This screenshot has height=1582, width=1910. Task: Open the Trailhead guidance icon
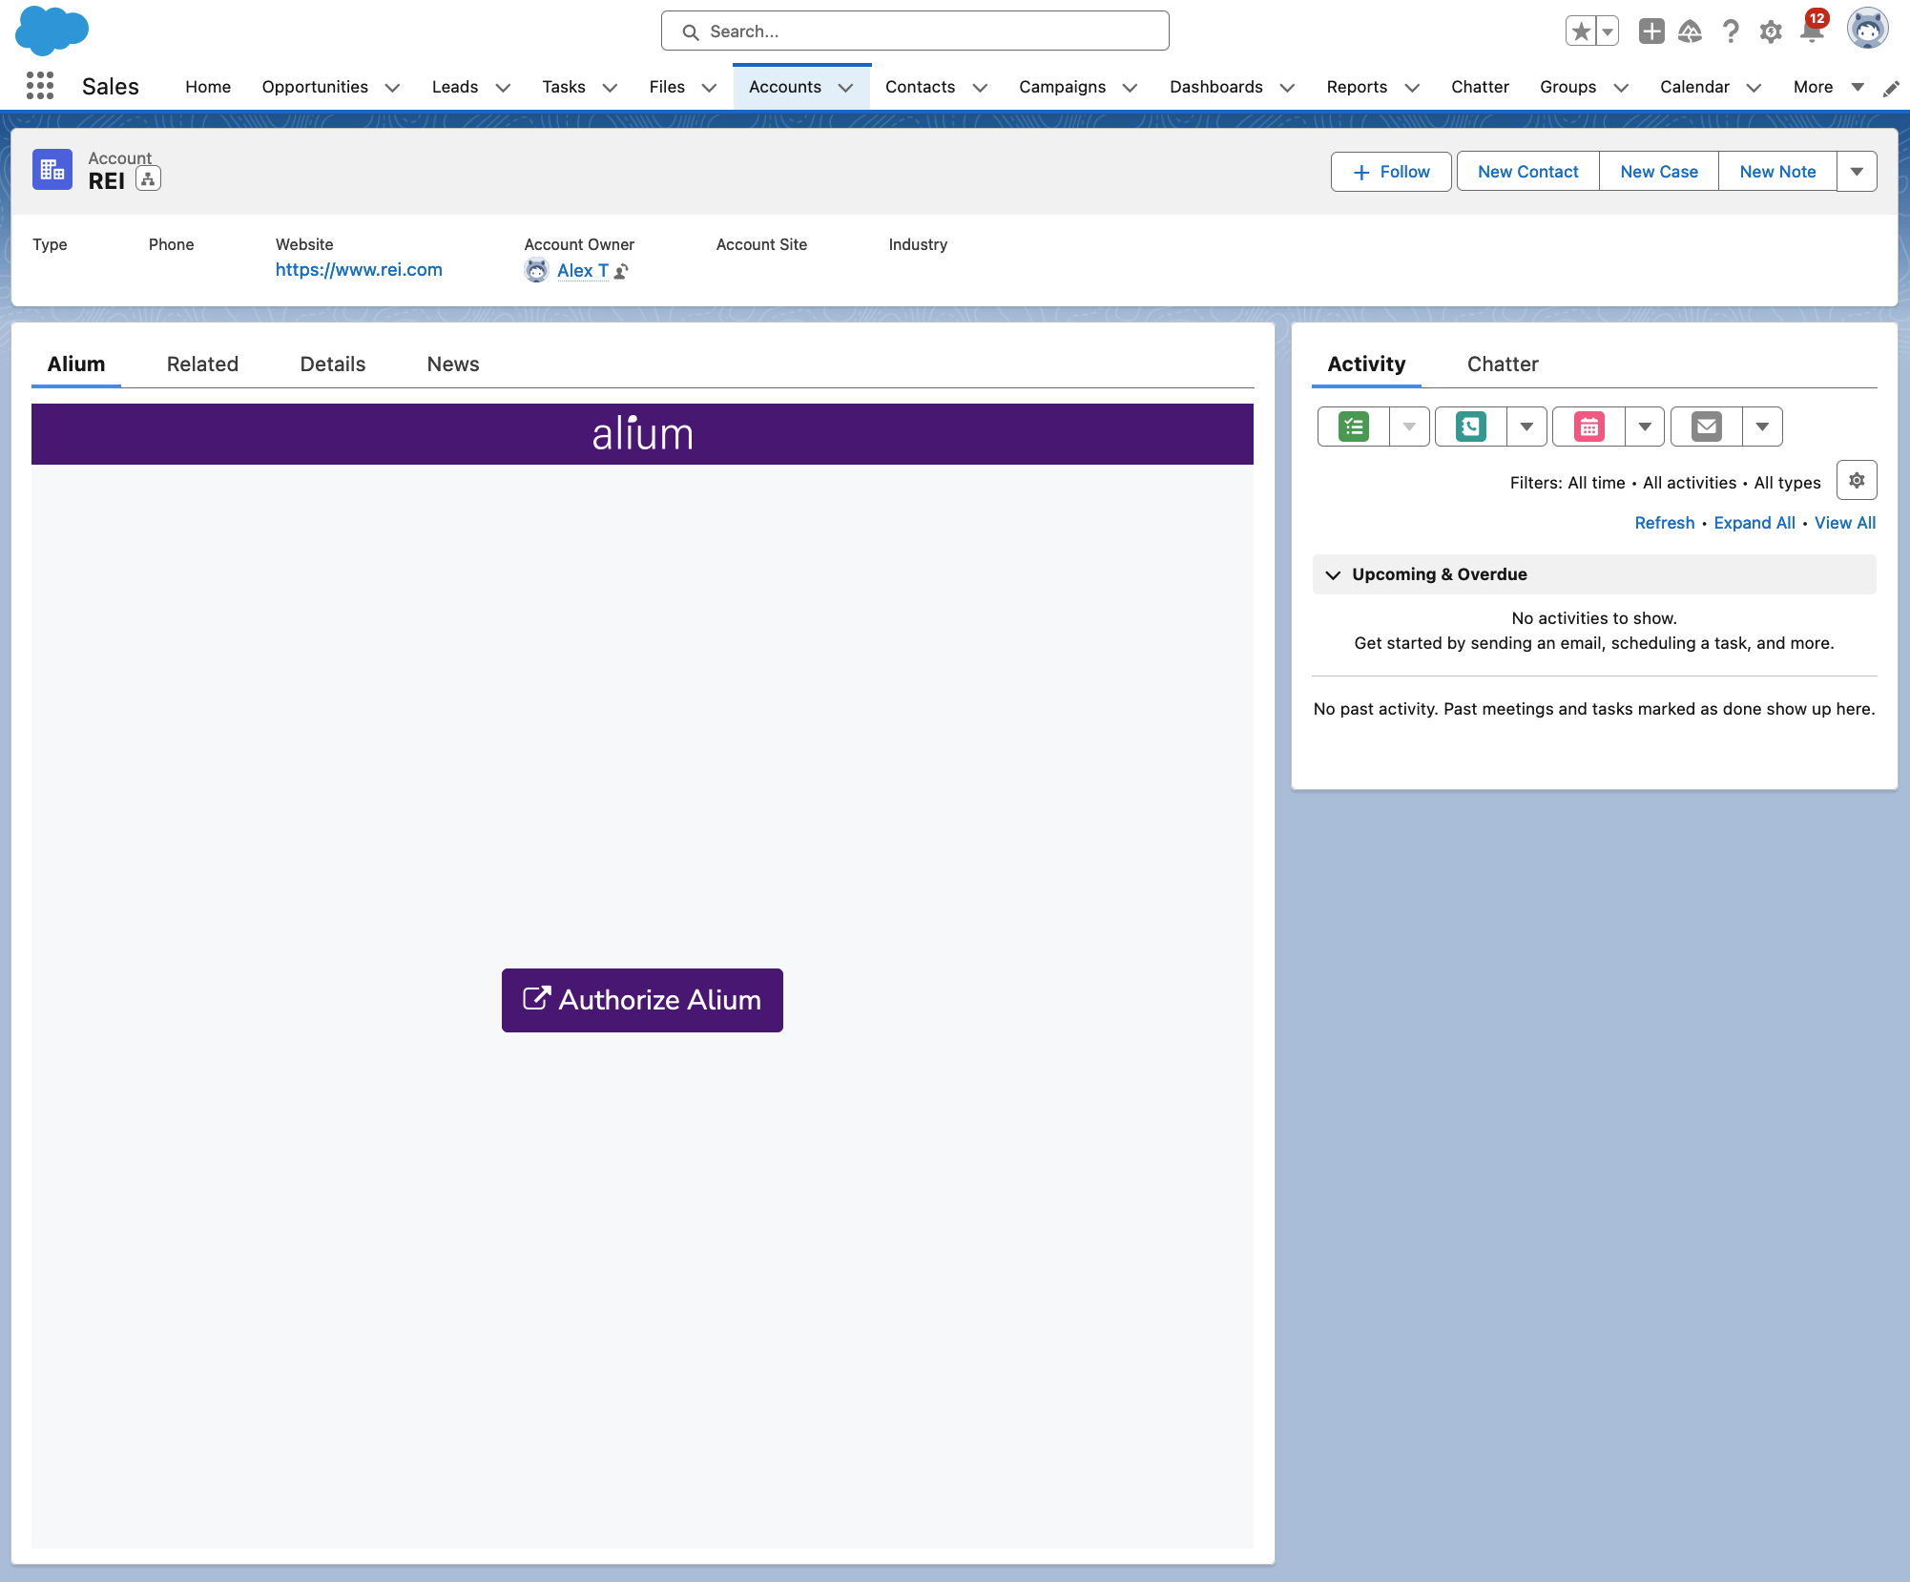pyautogui.click(x=1690, y=31)
